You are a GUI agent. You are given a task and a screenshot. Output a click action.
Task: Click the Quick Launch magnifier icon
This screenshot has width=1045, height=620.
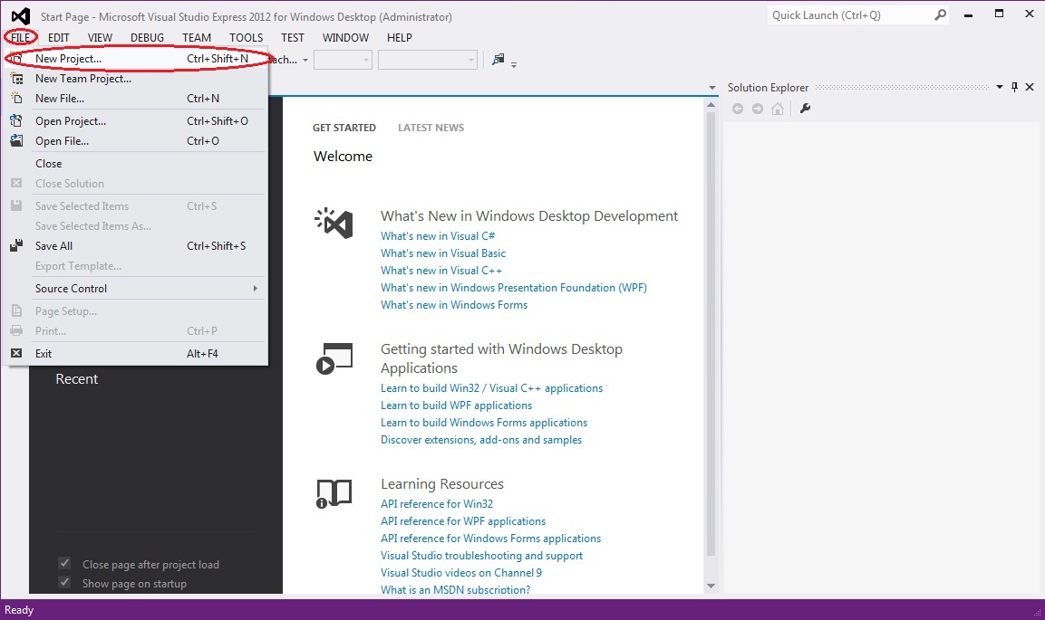pyautogui.click(x=940, y=15)
